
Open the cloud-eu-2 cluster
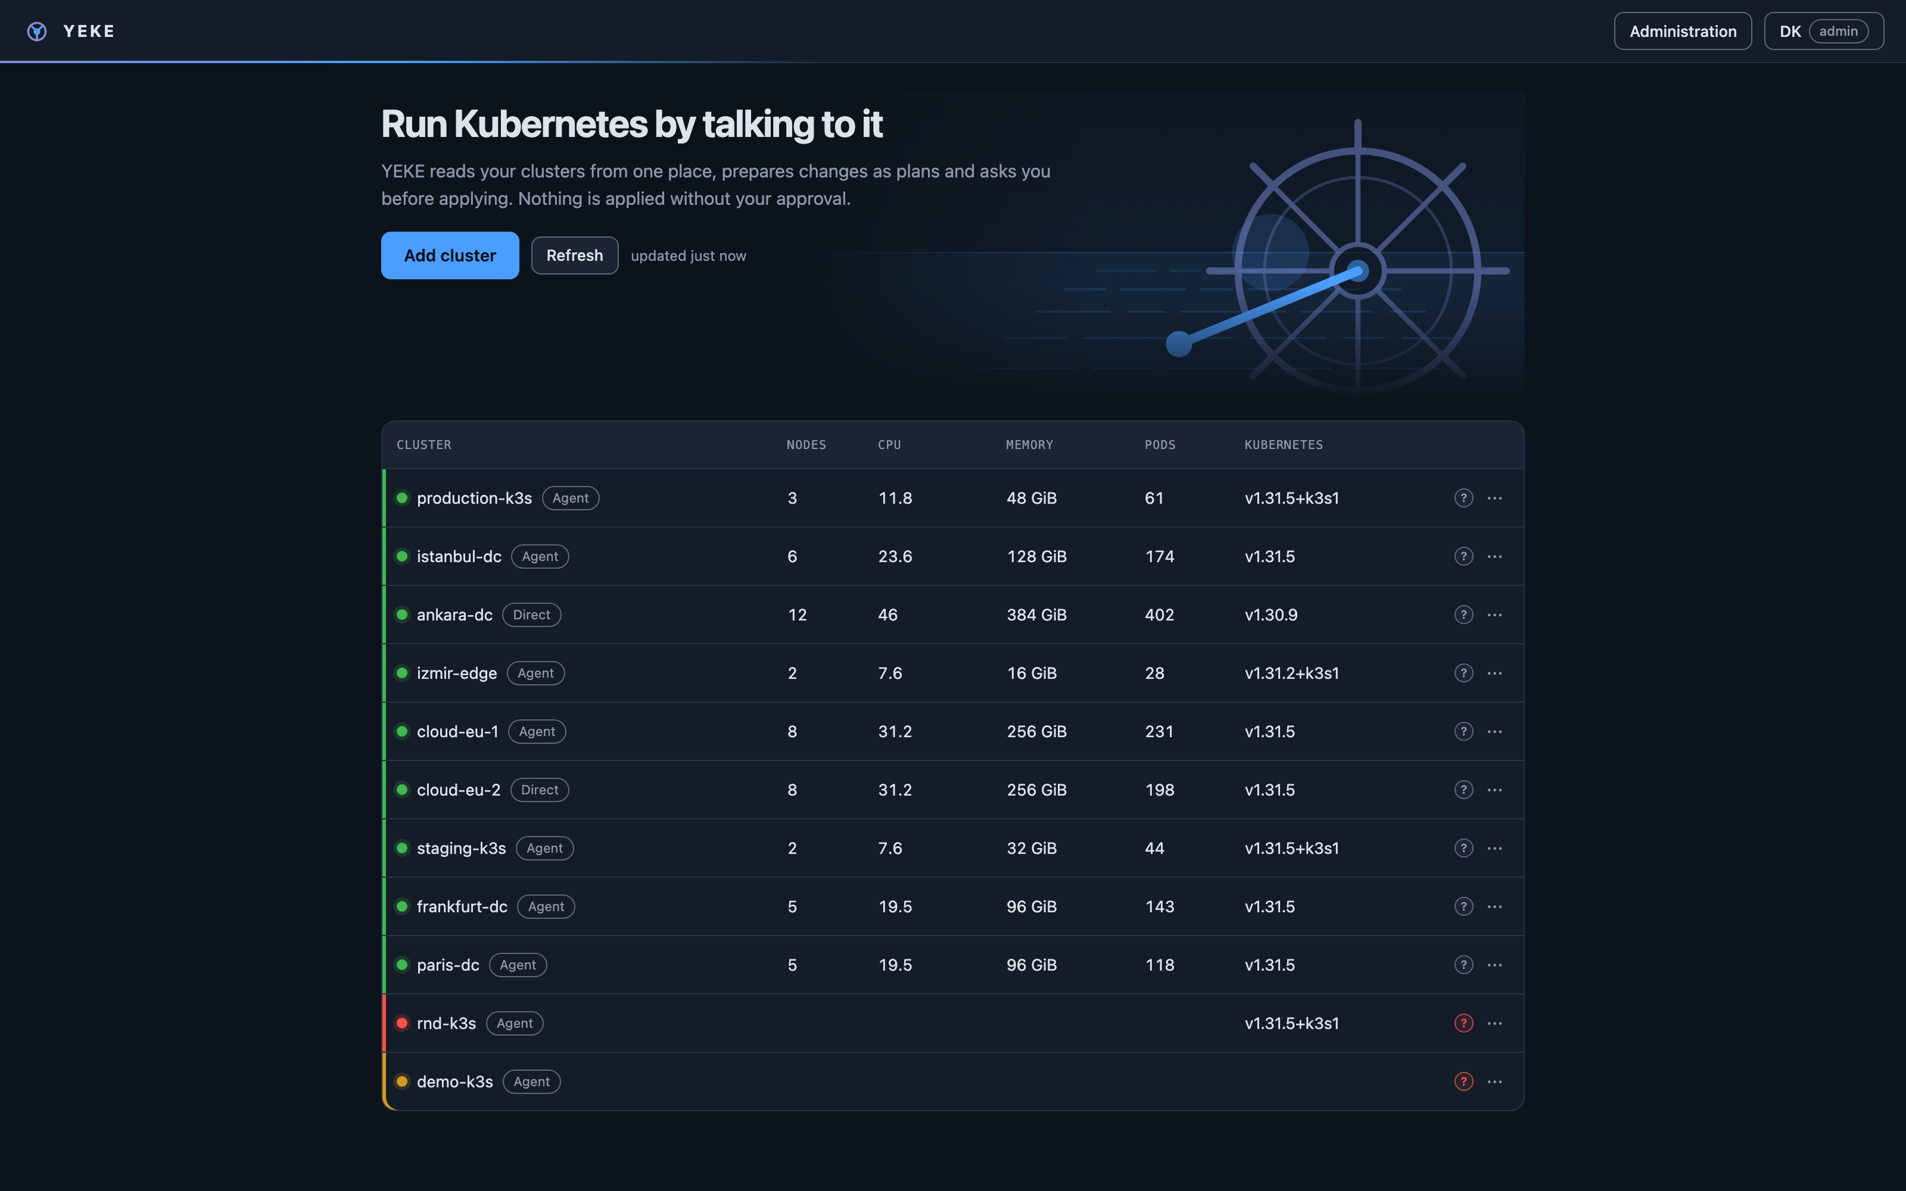pyautogui.click(x=459, y=789)
